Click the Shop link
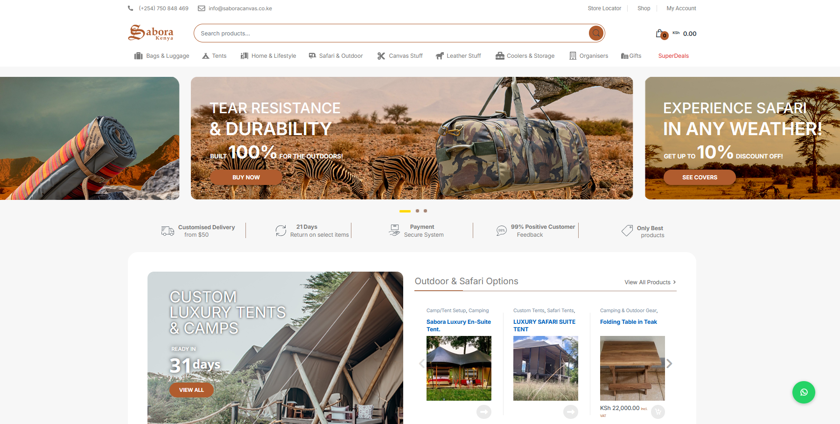The width and height of the screenshot is (840, 424). [644, 8]
